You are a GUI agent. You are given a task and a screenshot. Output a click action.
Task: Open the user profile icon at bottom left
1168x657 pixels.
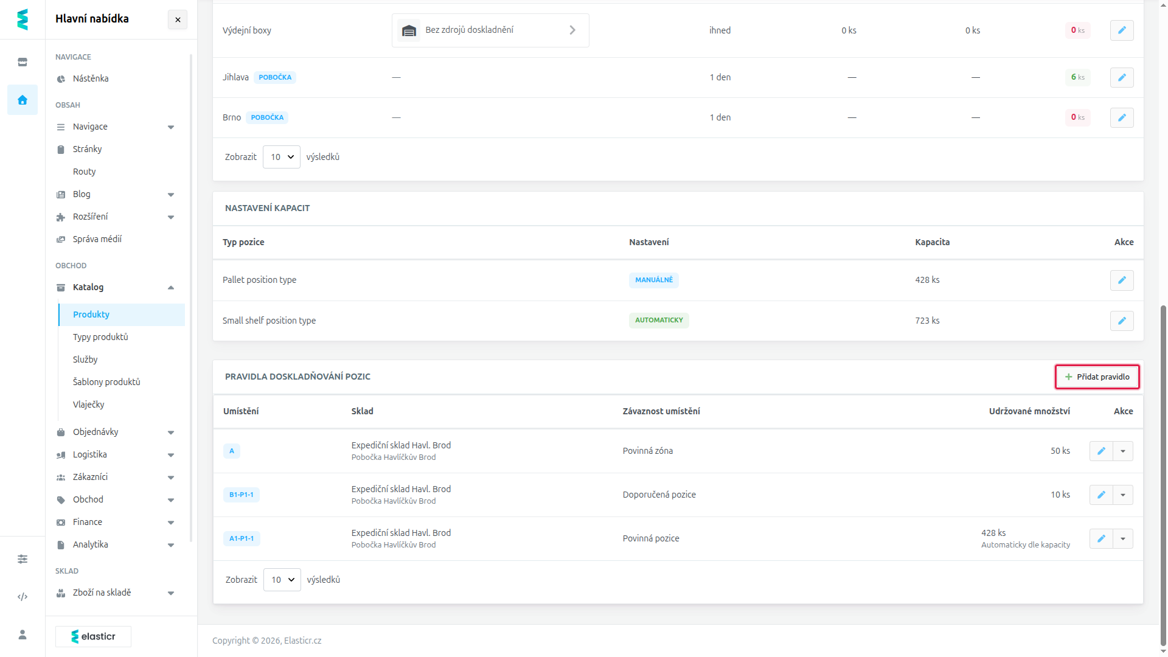pos(23,634)
